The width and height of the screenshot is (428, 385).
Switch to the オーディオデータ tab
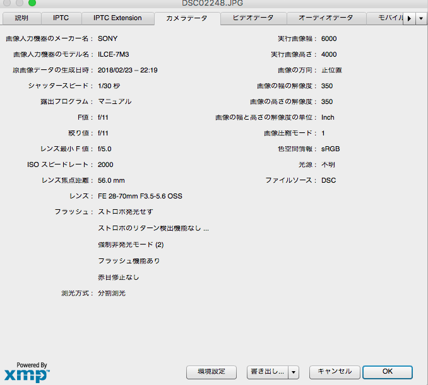[x=326, y=18]
